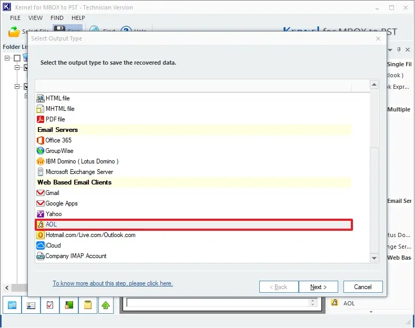Screen dimensions: 415x328
Task: Open the journal icon with clock in bottom bar
Action: (69, 305)
